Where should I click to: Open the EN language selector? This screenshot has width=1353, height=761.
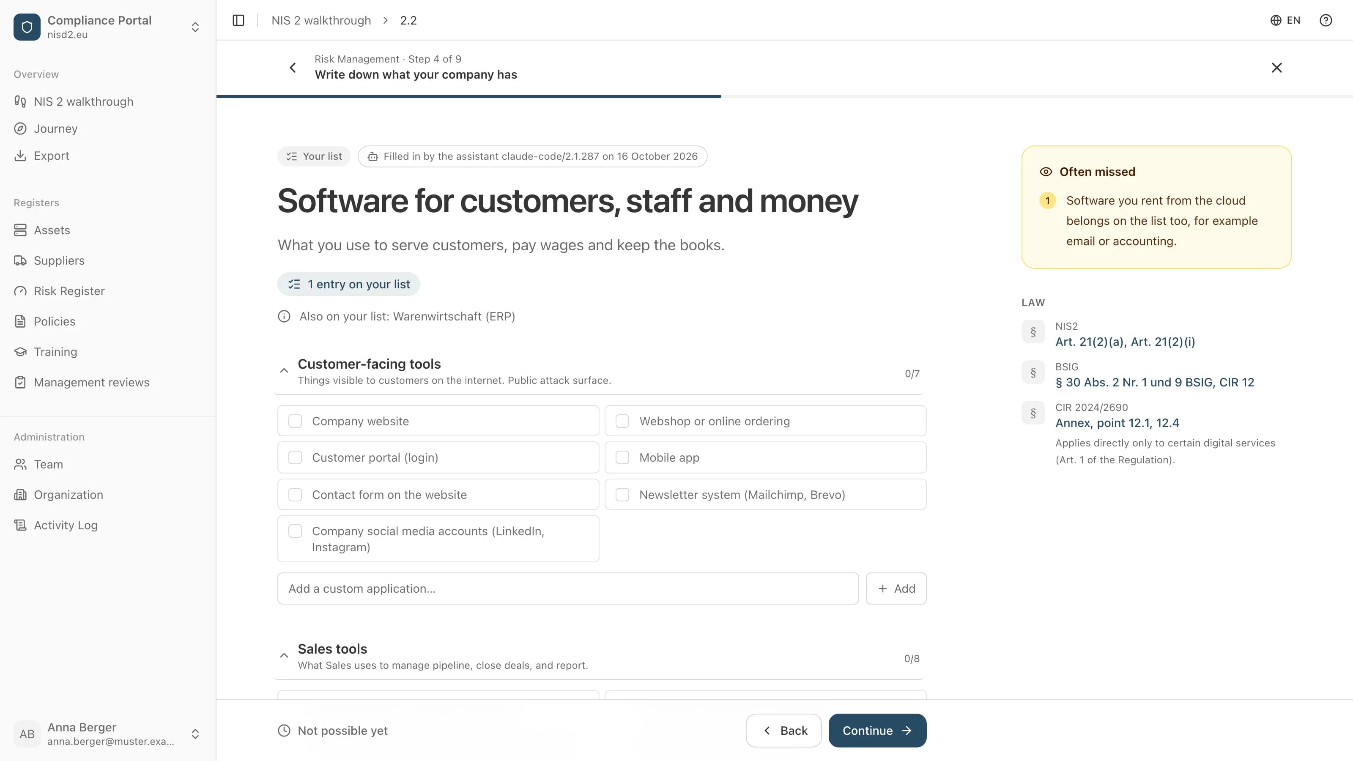click(x=1285, y=20)
